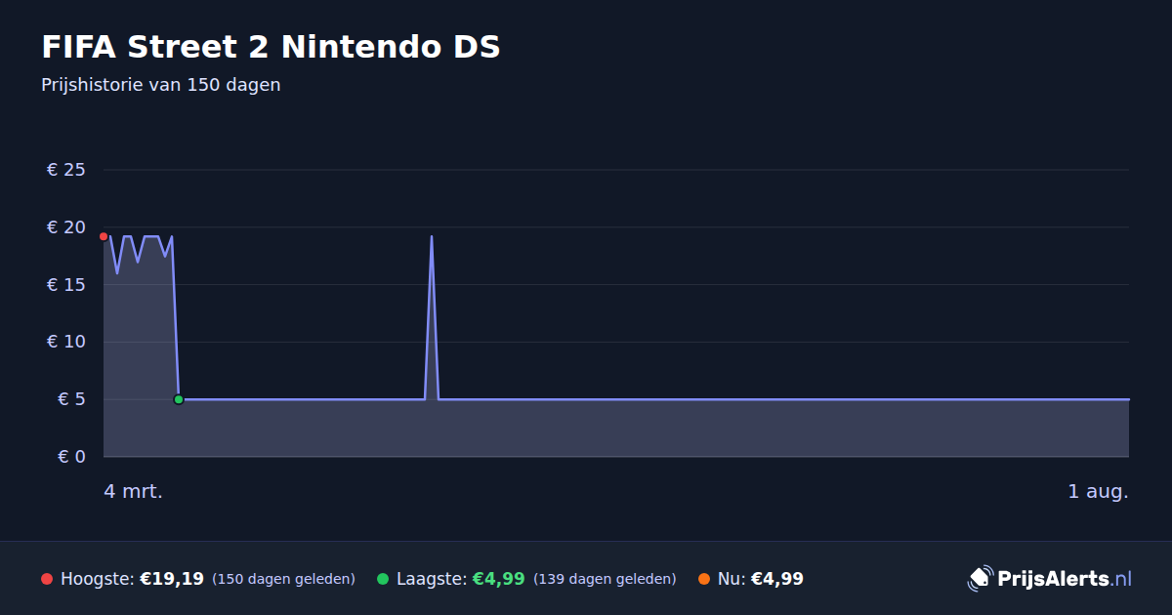Image resolution: width=1172 pixels, height=615 pixels.
Task: Click the PrijsAlerts.nl brand text
Action: point(1065,579)
